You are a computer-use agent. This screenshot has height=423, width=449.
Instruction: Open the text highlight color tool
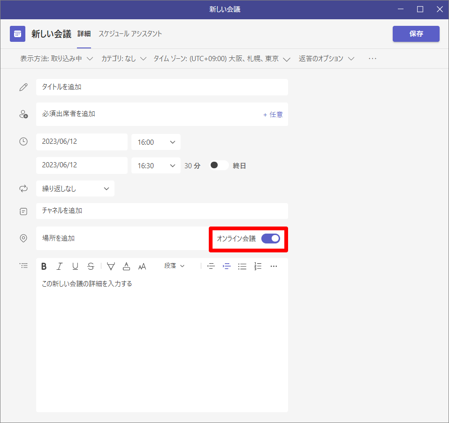click(x=111, y=266)
